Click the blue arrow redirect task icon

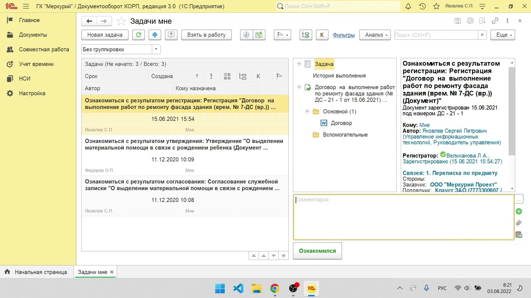[x=155, y=35]
